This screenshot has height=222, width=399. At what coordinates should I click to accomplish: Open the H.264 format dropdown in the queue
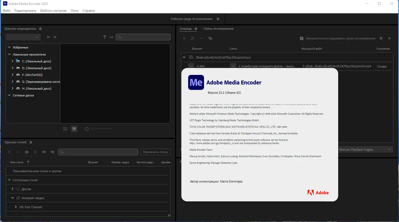point(191,66)
